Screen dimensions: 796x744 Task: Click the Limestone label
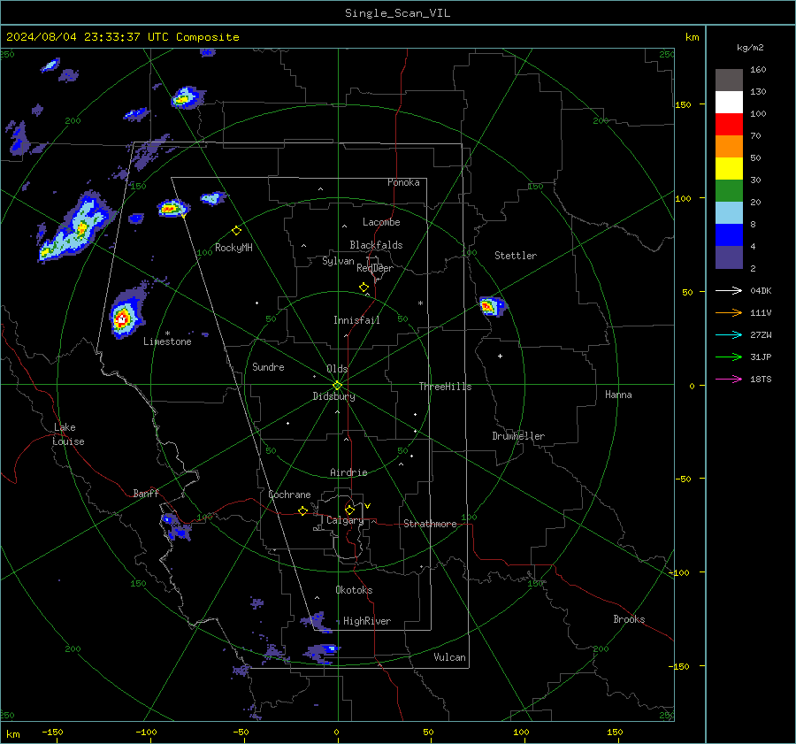pos(167,341)
